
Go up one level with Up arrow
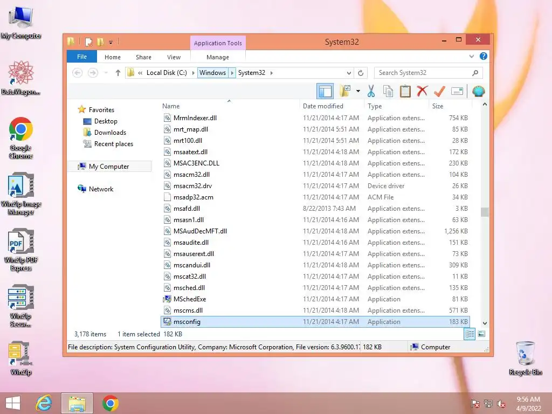point(118,73)
